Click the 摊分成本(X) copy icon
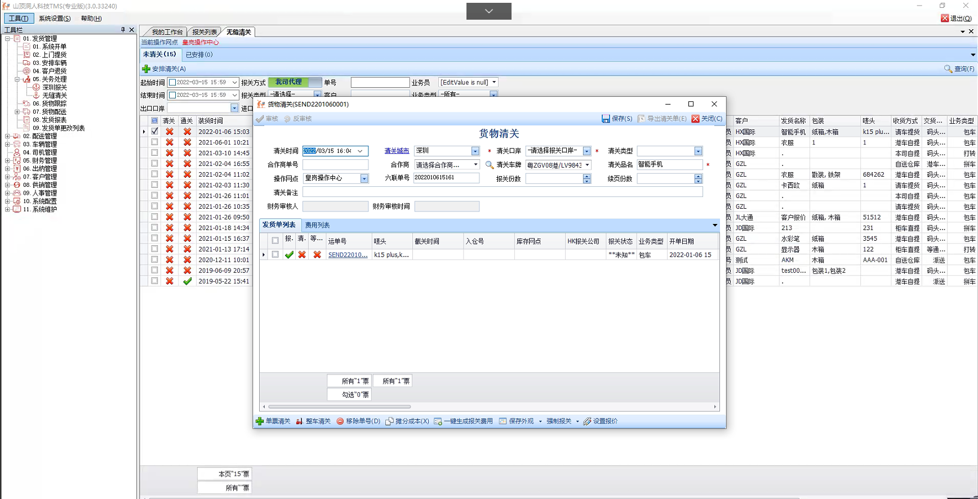978x499 pixels. click(389, 421)
